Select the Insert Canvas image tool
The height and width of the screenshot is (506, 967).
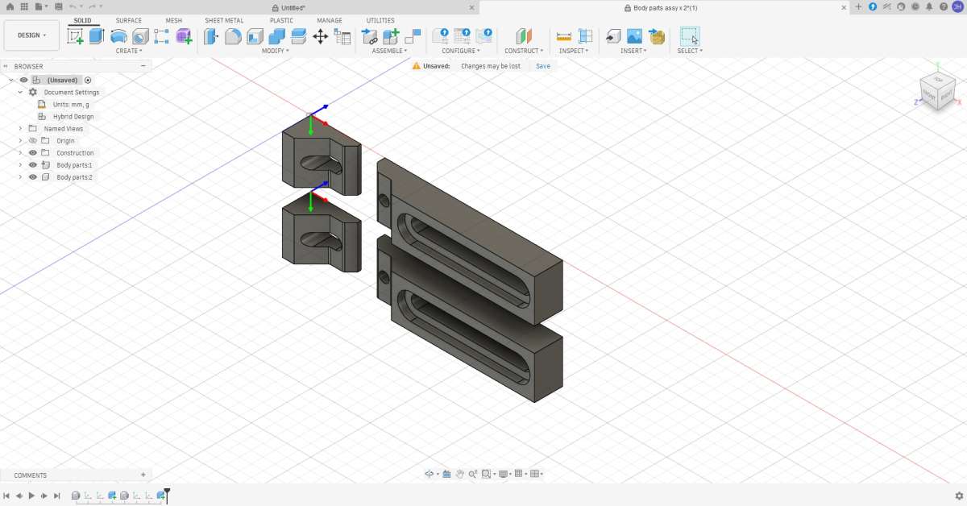pos(635,36)
